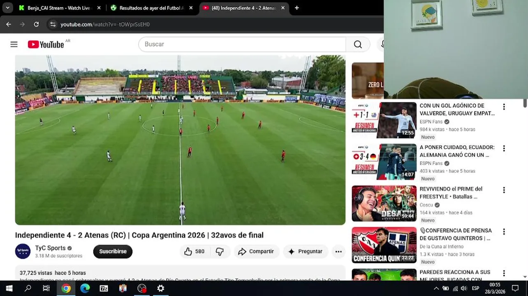This screenshot has width=528, height=296.
Task: Open the tab search dropdown arrow
Action: (7, 8)
